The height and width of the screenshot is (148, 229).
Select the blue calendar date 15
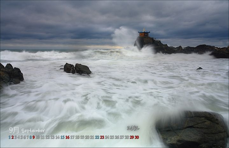point(63,137)
